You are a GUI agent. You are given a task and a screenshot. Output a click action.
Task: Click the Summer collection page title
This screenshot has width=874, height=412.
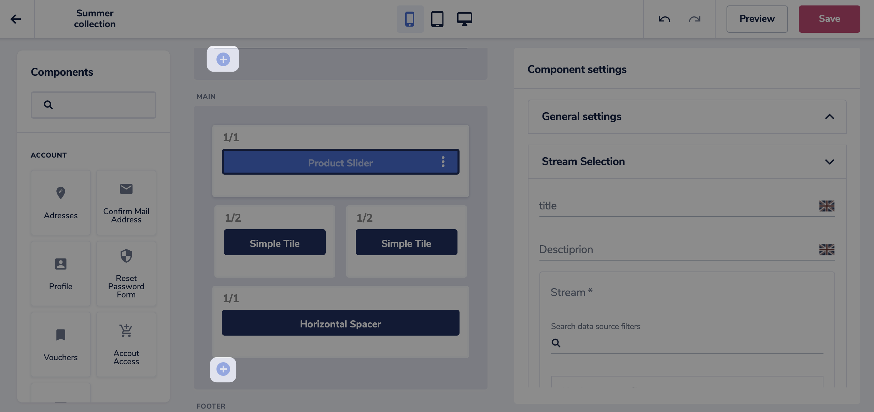click(x=95, y=19)
